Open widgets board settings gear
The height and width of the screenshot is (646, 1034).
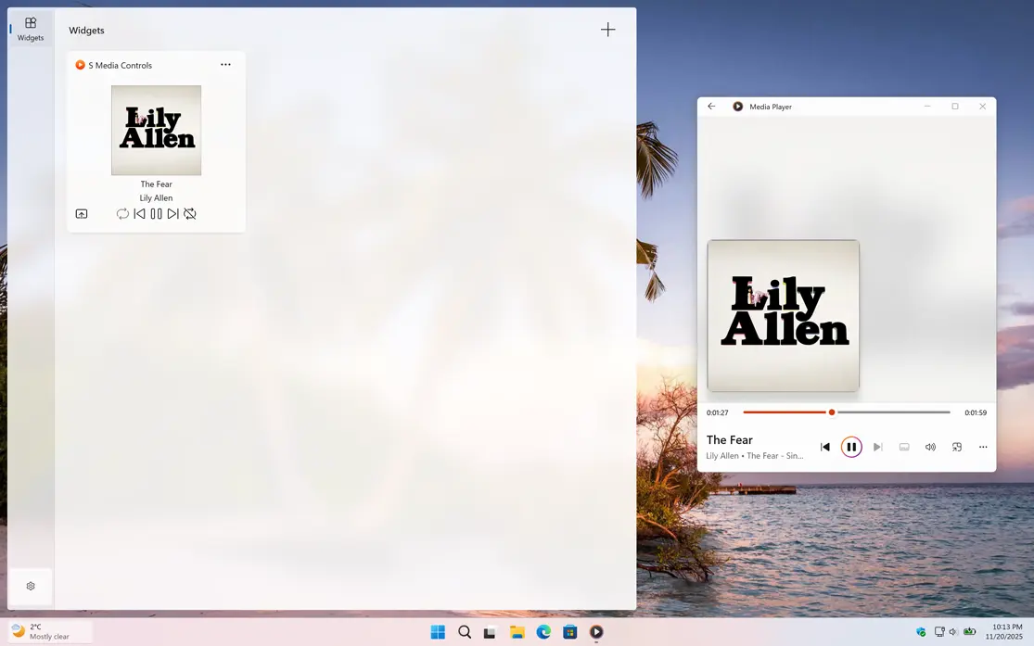pos(31,586)
